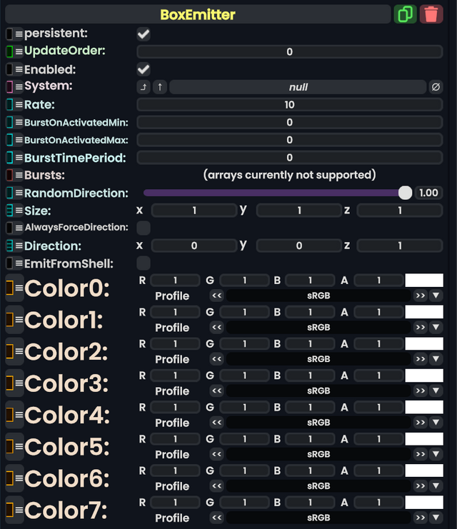Click the UpdateOrder value field
The width and height of the screenshot is (457, 529).
click(289, 51)
